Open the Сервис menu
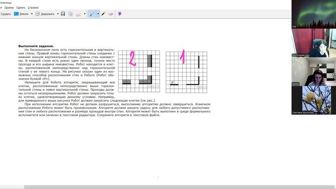The height and width of the screenshot is (189, 336). point(21,7)
